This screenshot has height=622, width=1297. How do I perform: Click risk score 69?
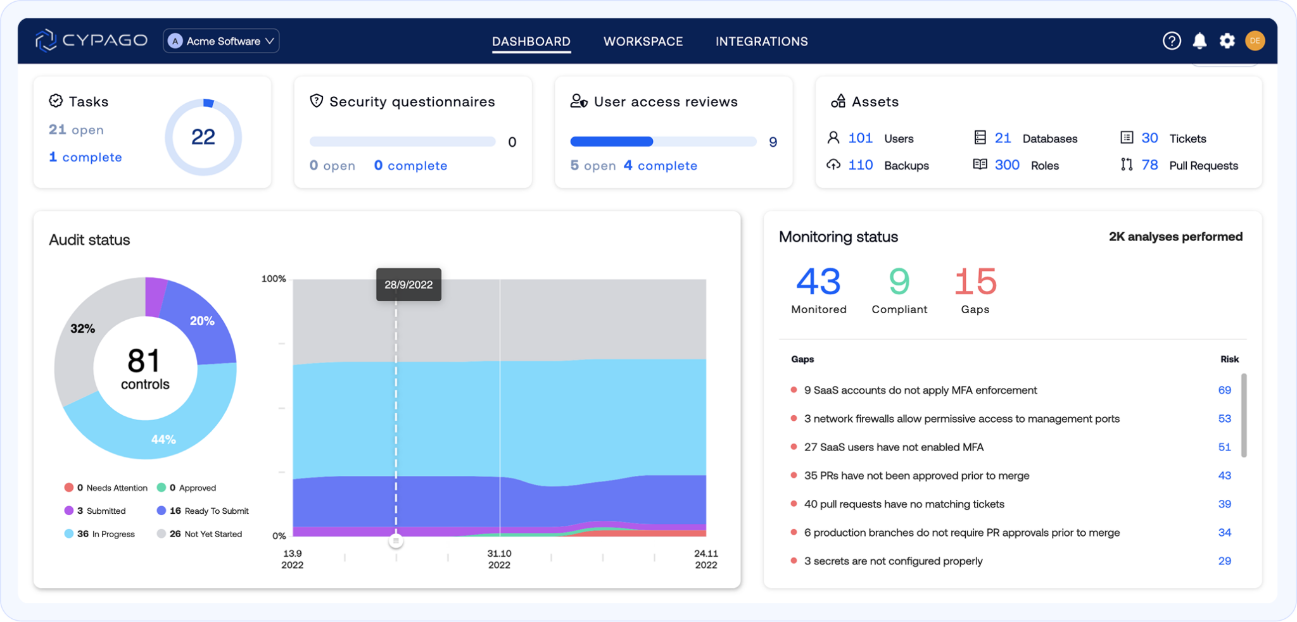[x=1225, y=390]
